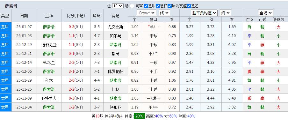Click score 2-2(1-1) of AC米兰 match

tap(76, 63)
